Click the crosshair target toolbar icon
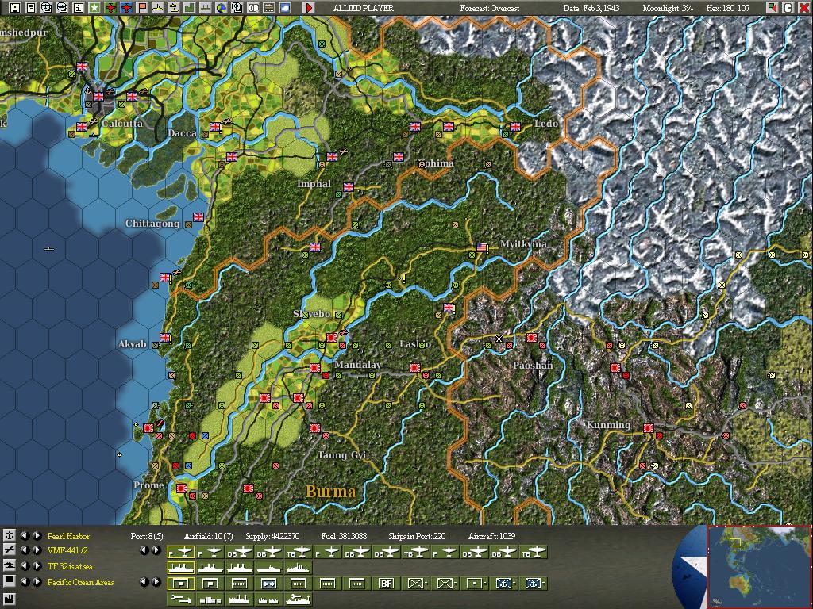 [x=237, y=8]
